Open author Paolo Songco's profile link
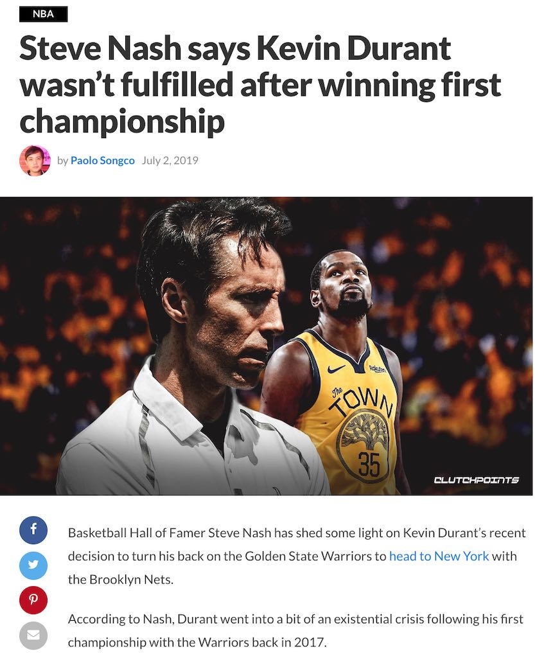Screen dimensions: 544x658 [x=102, y=161]
